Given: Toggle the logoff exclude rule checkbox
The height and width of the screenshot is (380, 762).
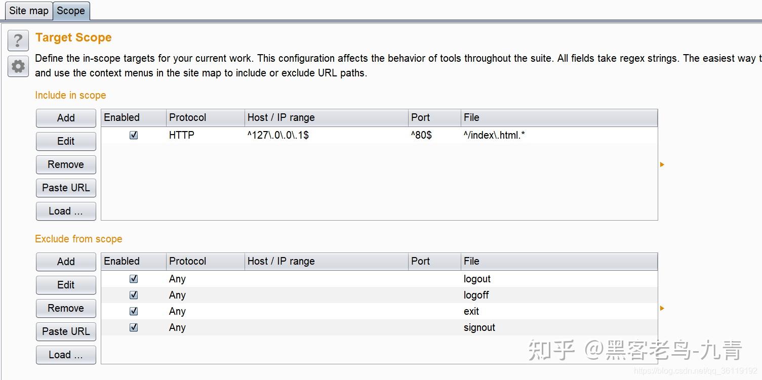Looking at the screenshot, I should [x=134, y=295].
